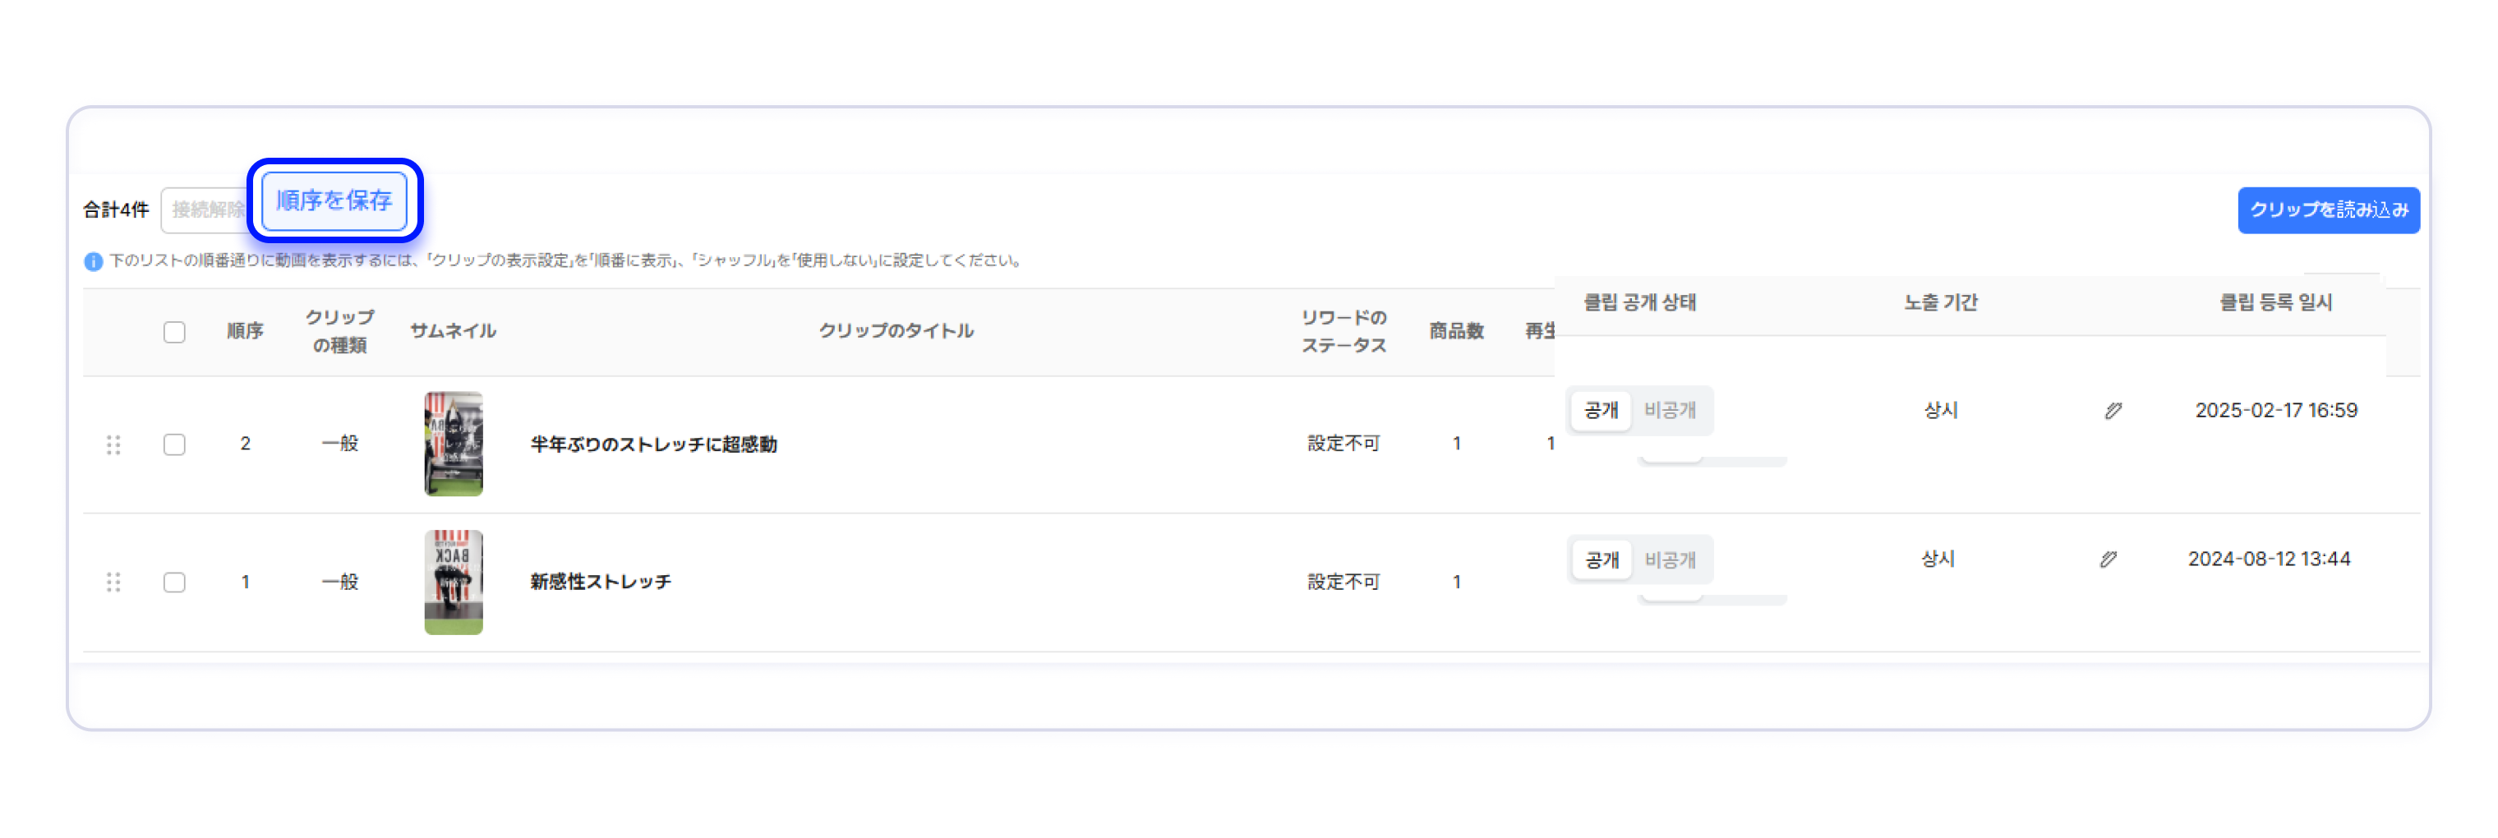Edit exposure period pencil icon for 2024-08-12 clip
Image resolution: width=2498 pixels, height=838 pixels.
2109,559
